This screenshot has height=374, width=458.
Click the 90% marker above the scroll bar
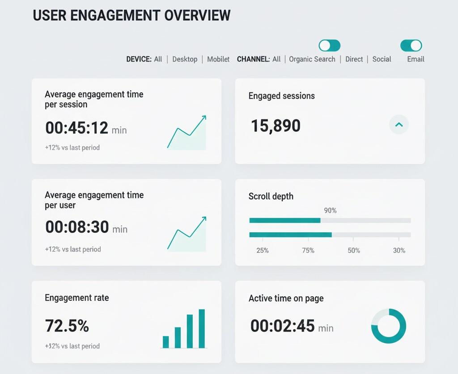click(330, 210)
